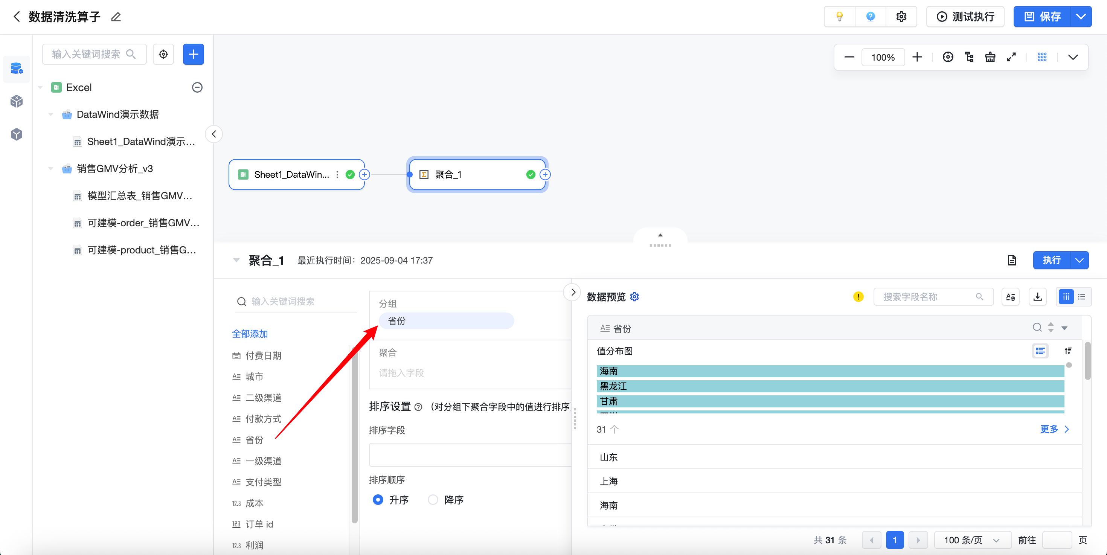The width and height of the screenshot is (1107, 555).
Task: Click the 全部添加 link
Action: pos(250,334)
